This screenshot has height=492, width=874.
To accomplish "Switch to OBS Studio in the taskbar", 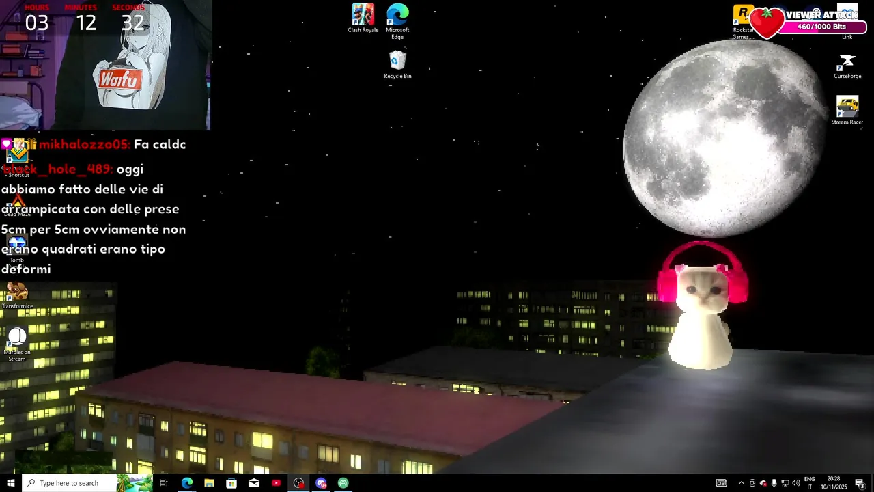I will [x=299, y=483].
